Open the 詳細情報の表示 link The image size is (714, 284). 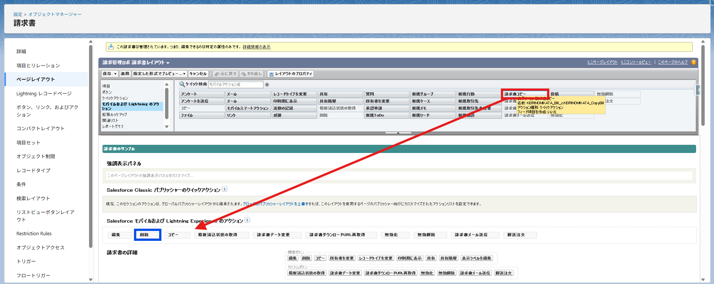click(256, 47)
